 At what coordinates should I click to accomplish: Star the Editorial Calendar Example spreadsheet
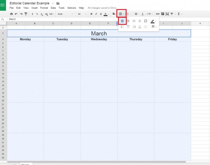(53, 3)
